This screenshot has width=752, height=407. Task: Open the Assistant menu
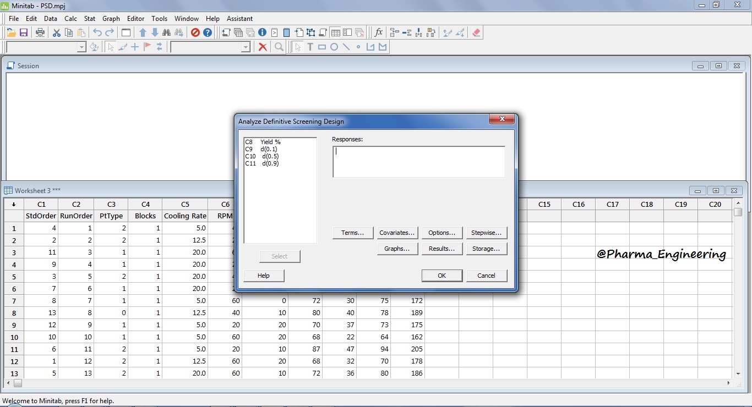[239, 18]
